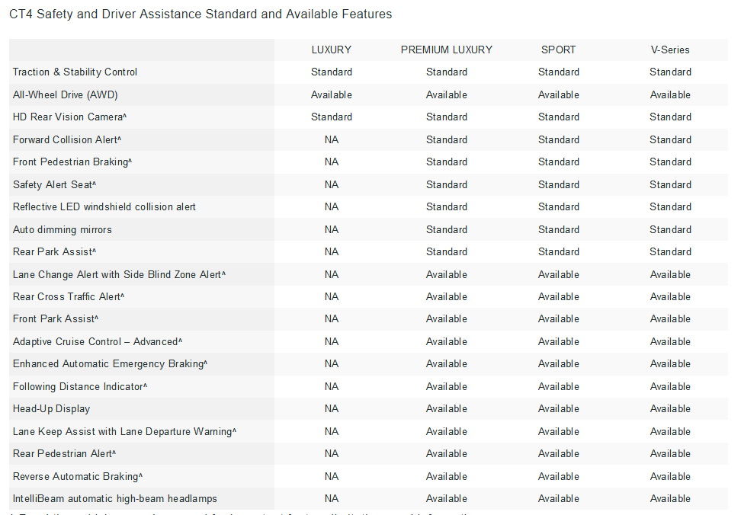Click the Traction & Stability Control row label
Screen dimensions: 741x515
click(75, 72)
